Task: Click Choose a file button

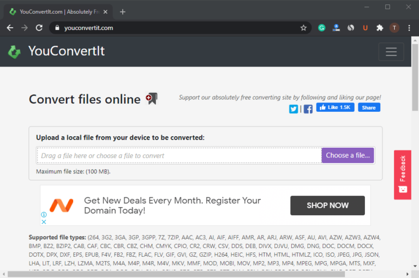Action: pos(348,155)
